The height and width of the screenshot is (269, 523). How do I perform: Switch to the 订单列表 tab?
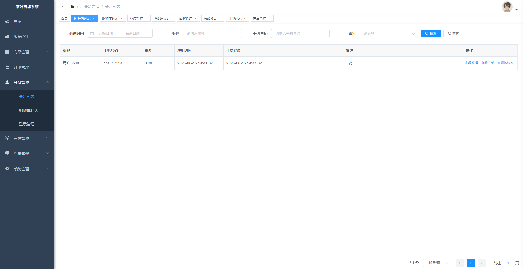tap(235, 18)
